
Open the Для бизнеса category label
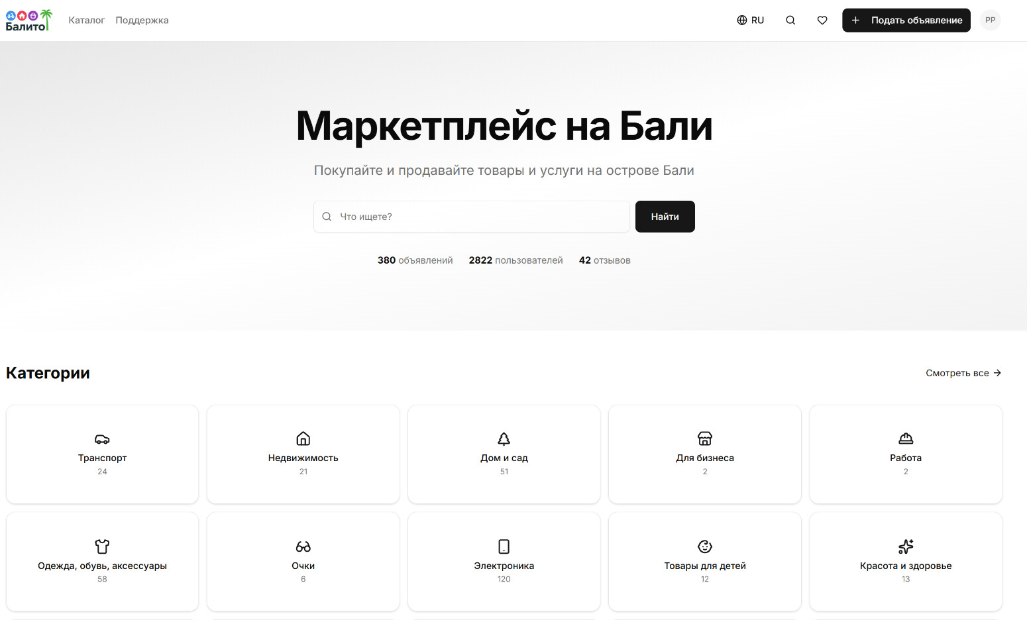click(x=705, y=458)
